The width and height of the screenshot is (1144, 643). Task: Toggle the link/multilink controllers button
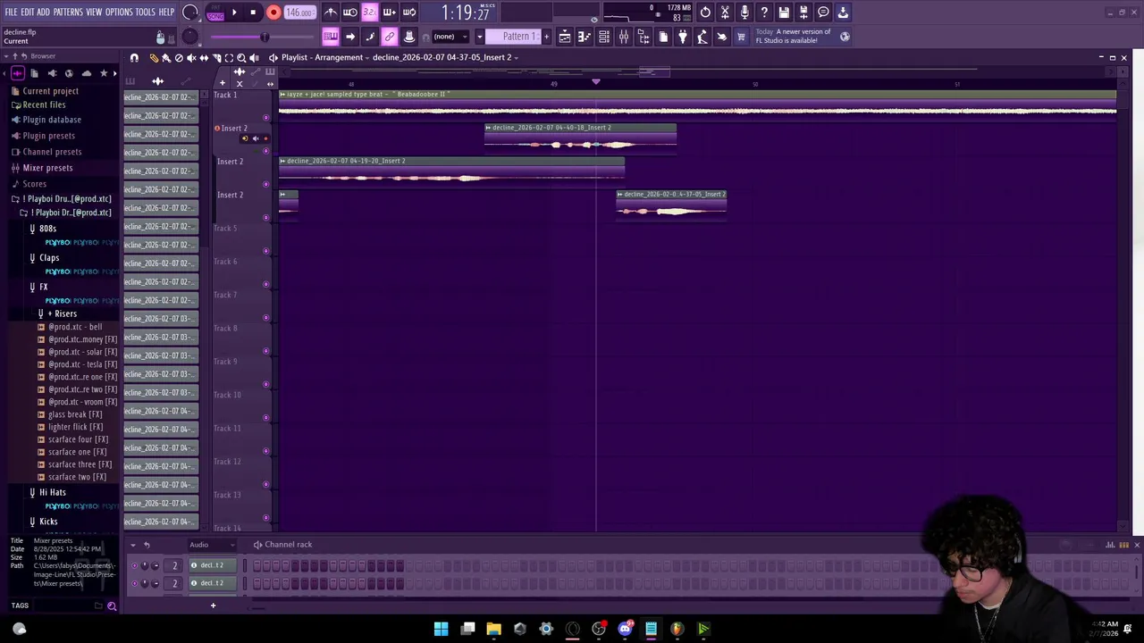click(x=390, y=37)
